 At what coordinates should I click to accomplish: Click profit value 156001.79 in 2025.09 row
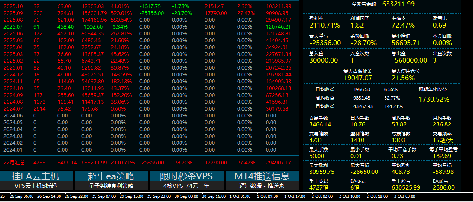[94, 13]
